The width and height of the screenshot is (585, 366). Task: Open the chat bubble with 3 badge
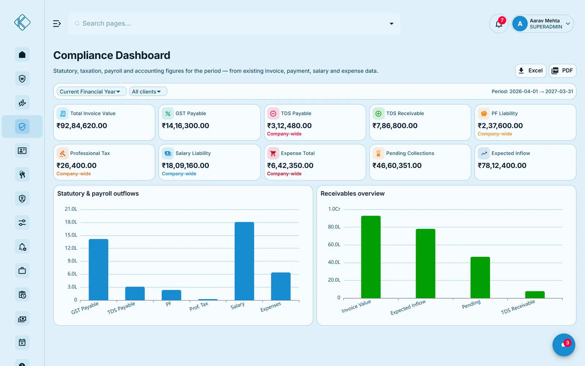[x=563, y=345]
